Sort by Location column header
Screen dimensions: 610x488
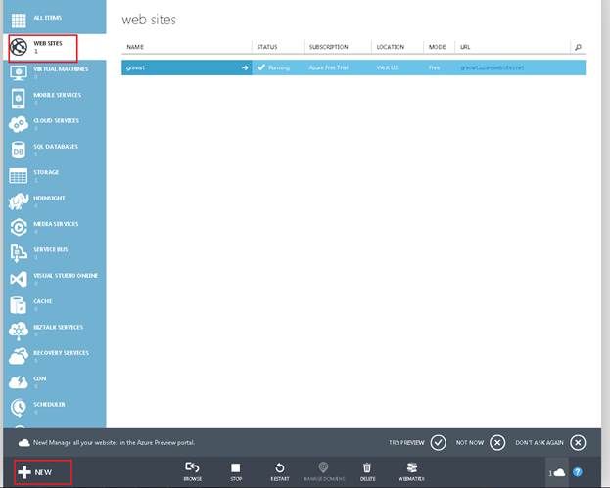tap(391, 47)
